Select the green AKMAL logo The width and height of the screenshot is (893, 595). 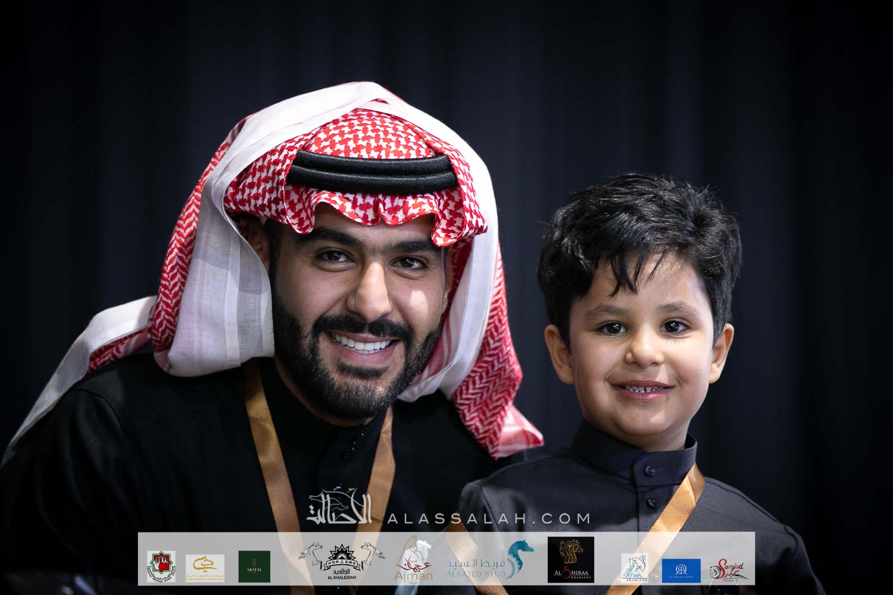pos(254,566)
